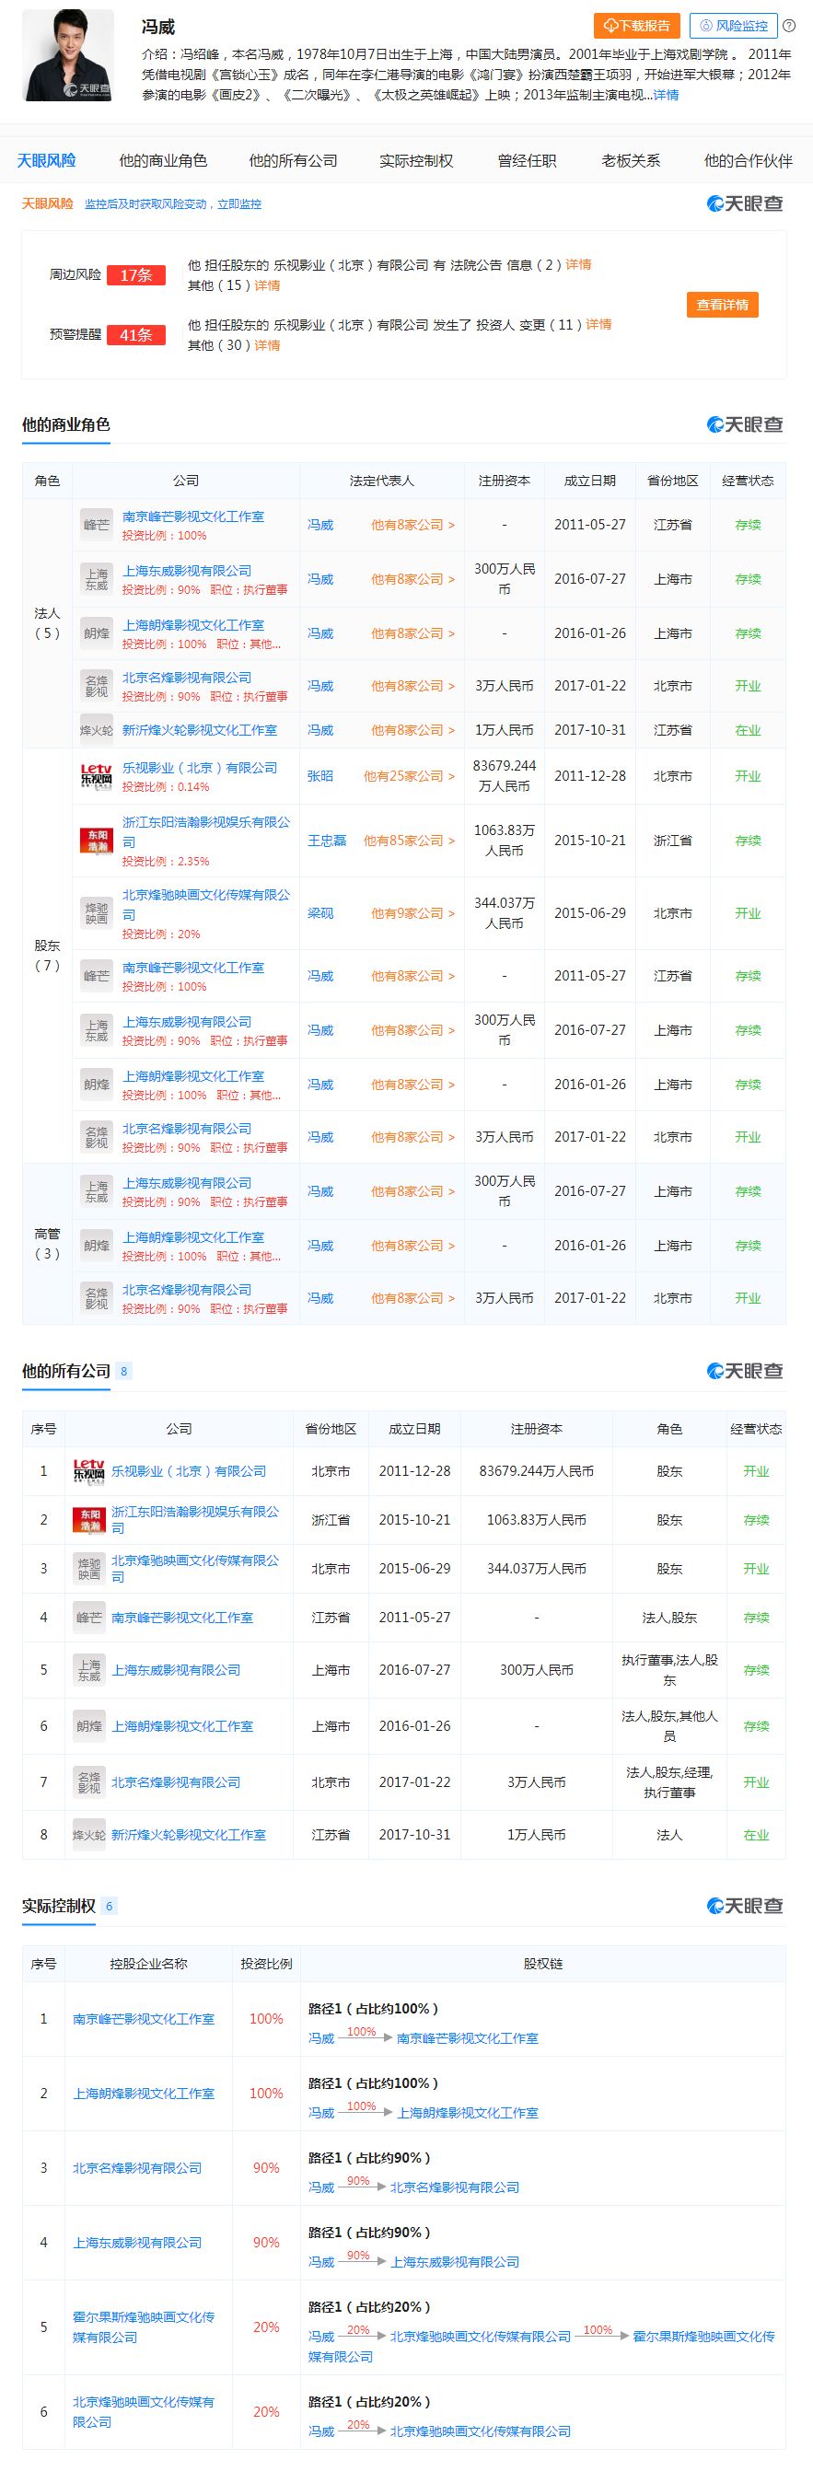813x2483 pixels.
Task: Switch to the 实际控制权 tab
Action: tap(415, 160)
